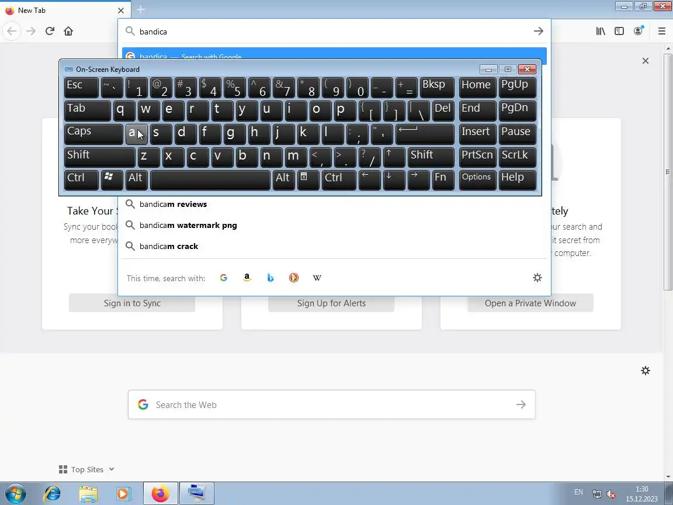Toggle the right Alt key
Image resolution: width=673 pixels, height=505 pixels.
pos(283,180)
